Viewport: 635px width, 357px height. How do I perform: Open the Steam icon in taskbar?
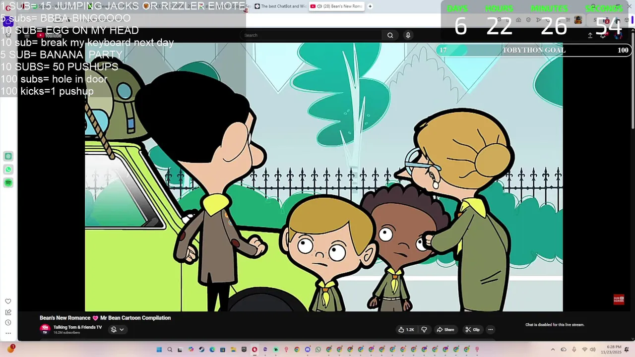pos(201,350)
